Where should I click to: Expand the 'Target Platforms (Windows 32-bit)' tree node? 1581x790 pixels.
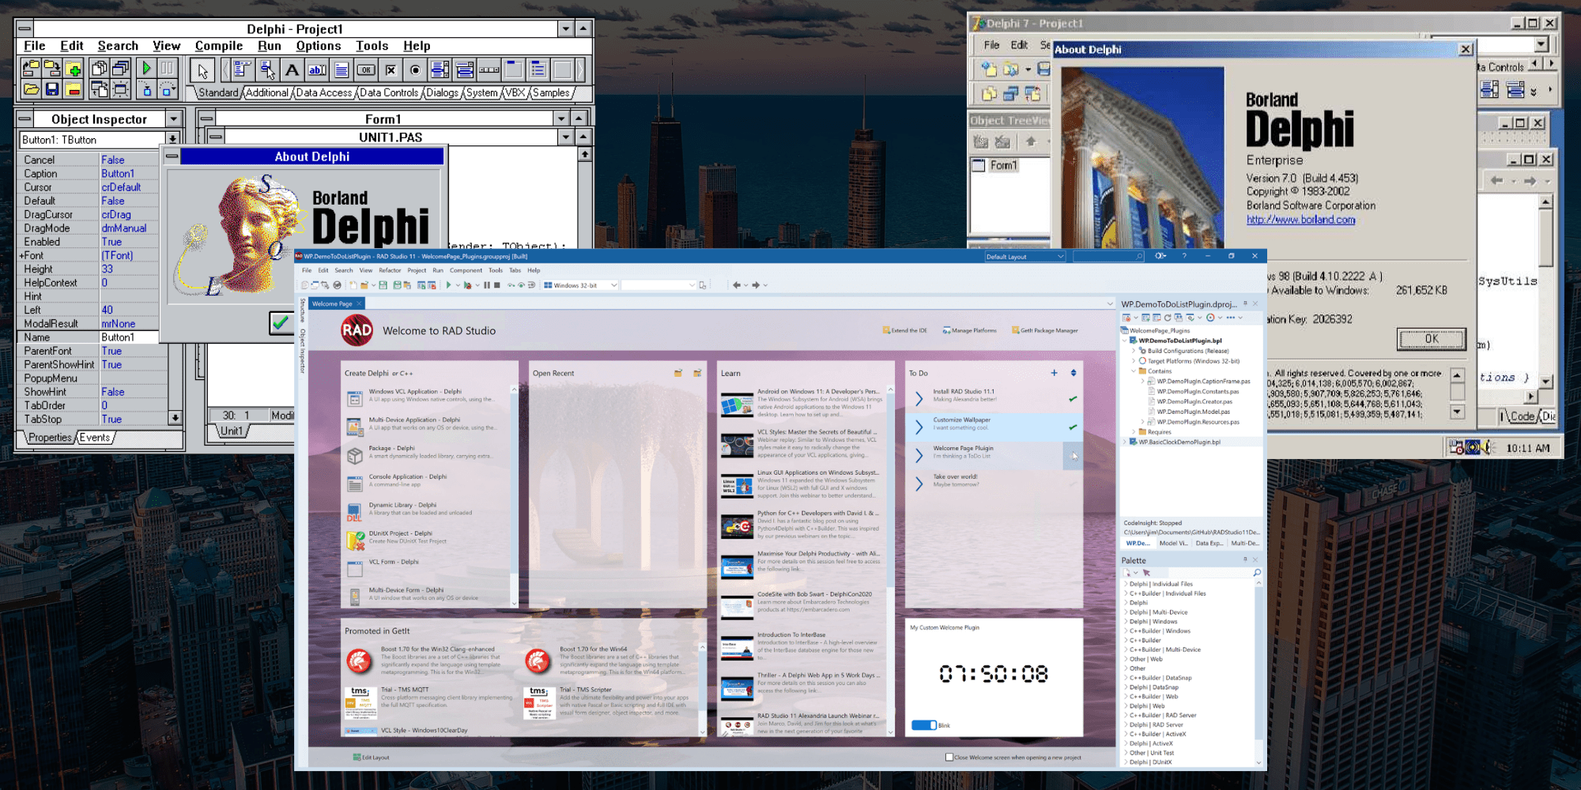coord(1134,361)
